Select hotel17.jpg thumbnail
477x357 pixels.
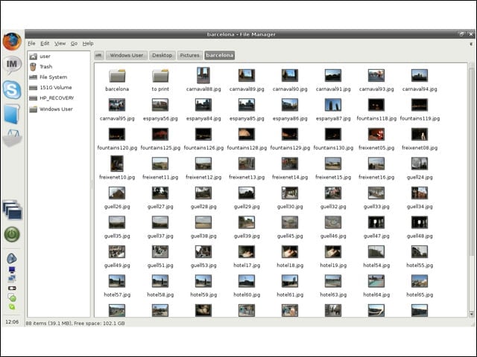[247, 252]
